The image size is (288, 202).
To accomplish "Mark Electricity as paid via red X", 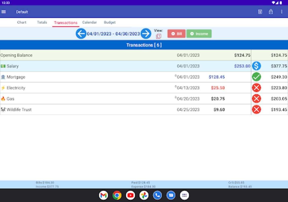I will tap(256, 88).
